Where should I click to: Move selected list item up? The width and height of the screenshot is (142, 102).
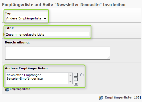[76, 75]
